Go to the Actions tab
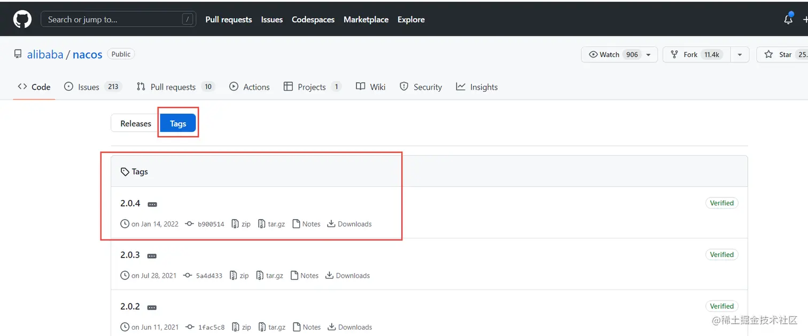808x336 pixels. click(250, 87)
